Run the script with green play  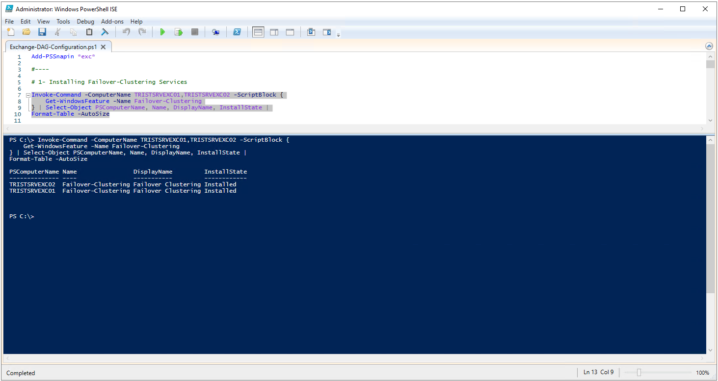coord(162,32)
